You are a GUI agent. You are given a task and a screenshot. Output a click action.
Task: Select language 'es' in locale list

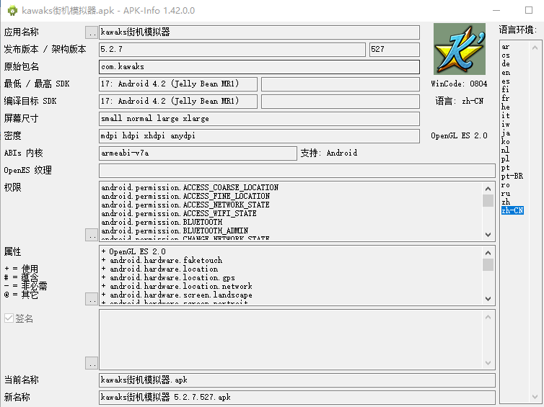point(506,81)
